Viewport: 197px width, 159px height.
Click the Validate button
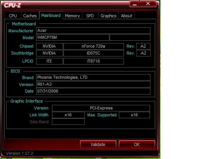point(98,144)
